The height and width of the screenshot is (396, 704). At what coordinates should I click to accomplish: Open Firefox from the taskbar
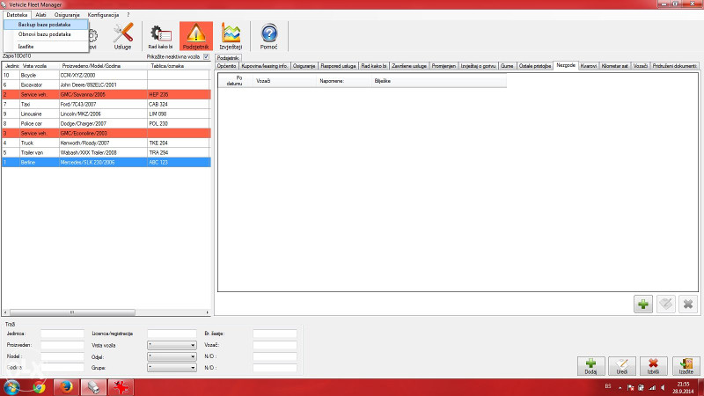pos(67,387)
